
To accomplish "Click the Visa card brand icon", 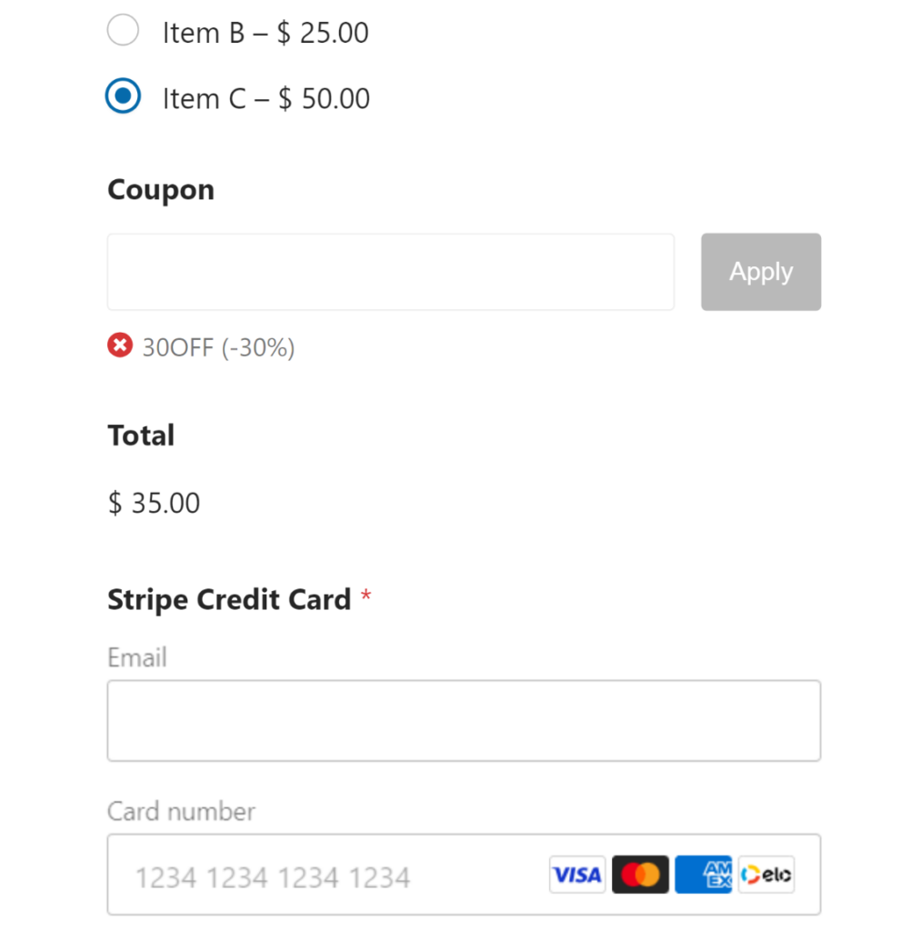I will click(576, 874).
